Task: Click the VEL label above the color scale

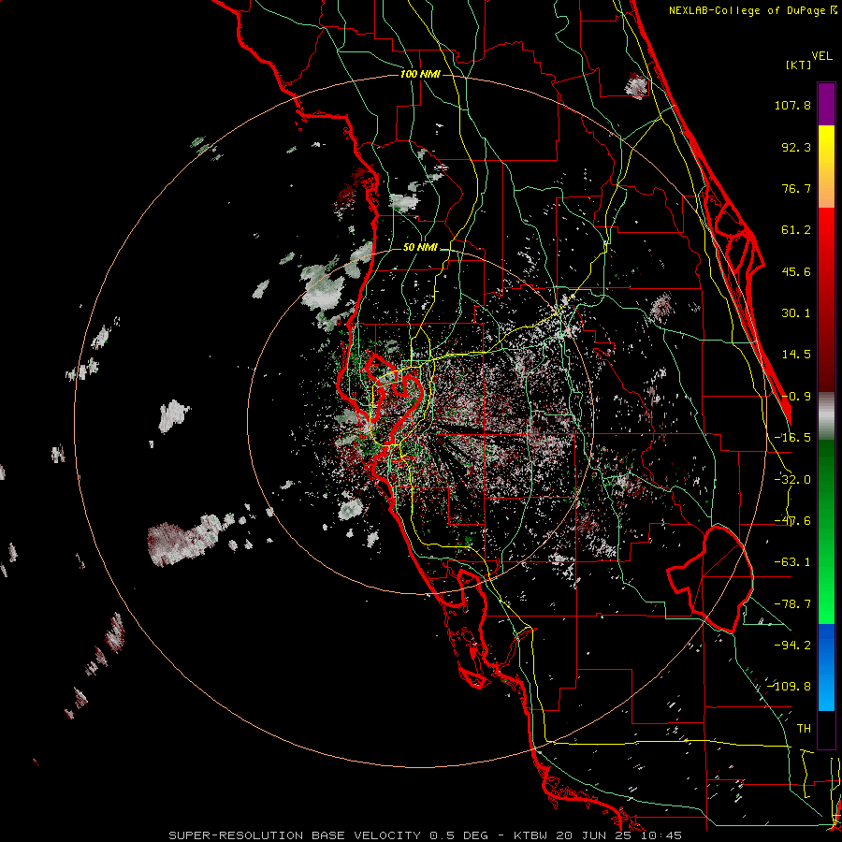Action: point(821,56)
